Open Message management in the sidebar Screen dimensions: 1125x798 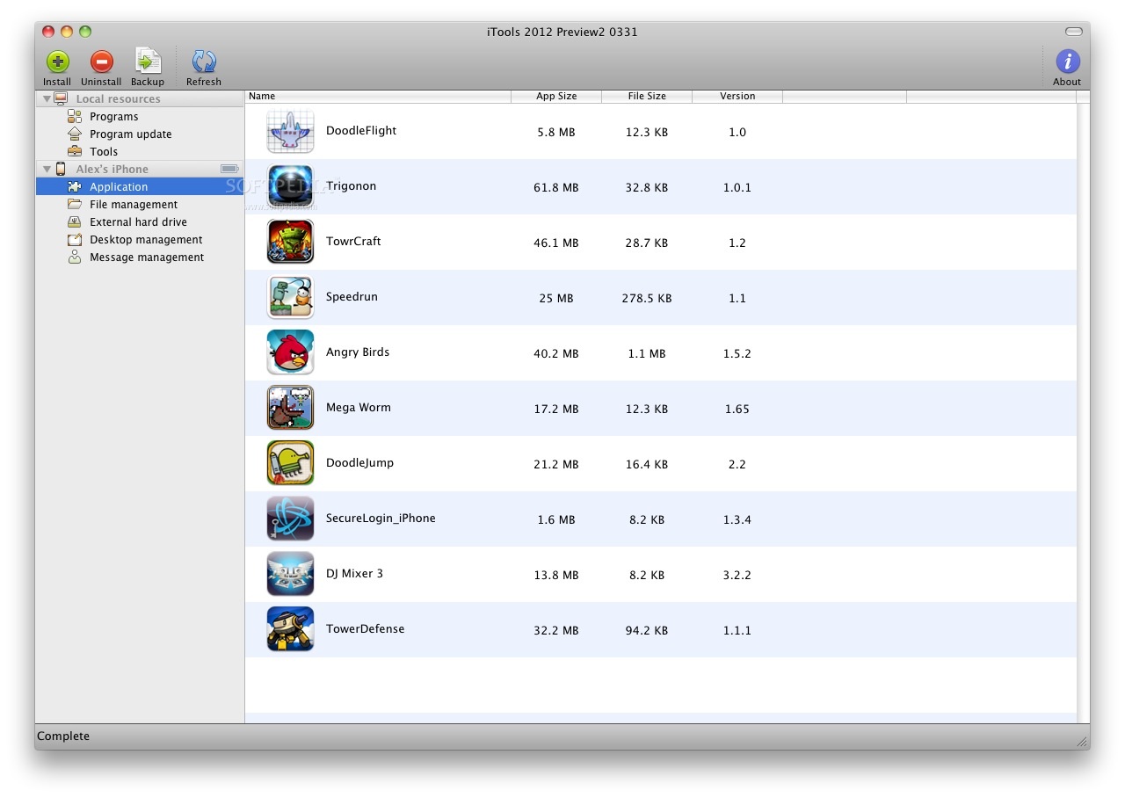tap(147, 257)
